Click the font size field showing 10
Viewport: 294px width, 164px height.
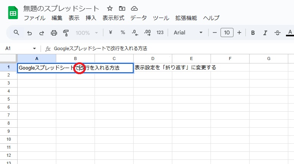click(x=227, y=32)
